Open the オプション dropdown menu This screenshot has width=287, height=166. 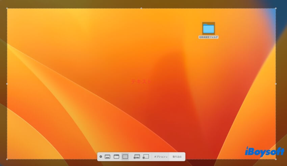click(160, 157)
